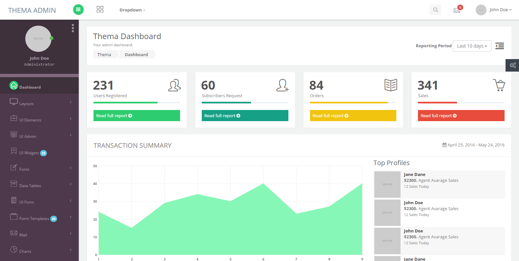Select Dashboard in the sidebar

point(30,87)
